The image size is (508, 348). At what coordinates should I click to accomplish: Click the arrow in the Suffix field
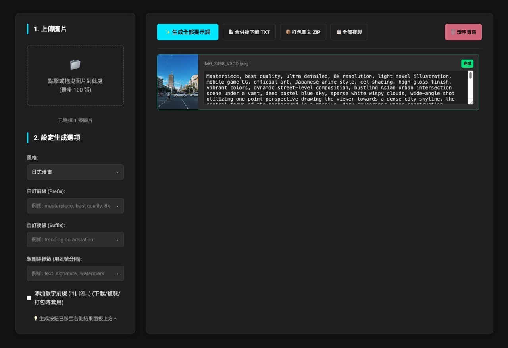coord(117,240)
